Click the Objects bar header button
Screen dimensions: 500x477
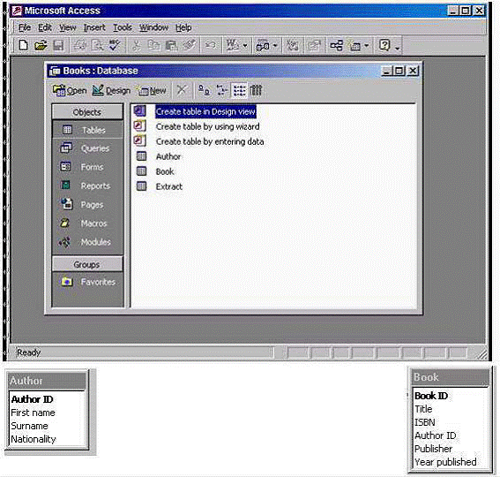coord(87,112)
